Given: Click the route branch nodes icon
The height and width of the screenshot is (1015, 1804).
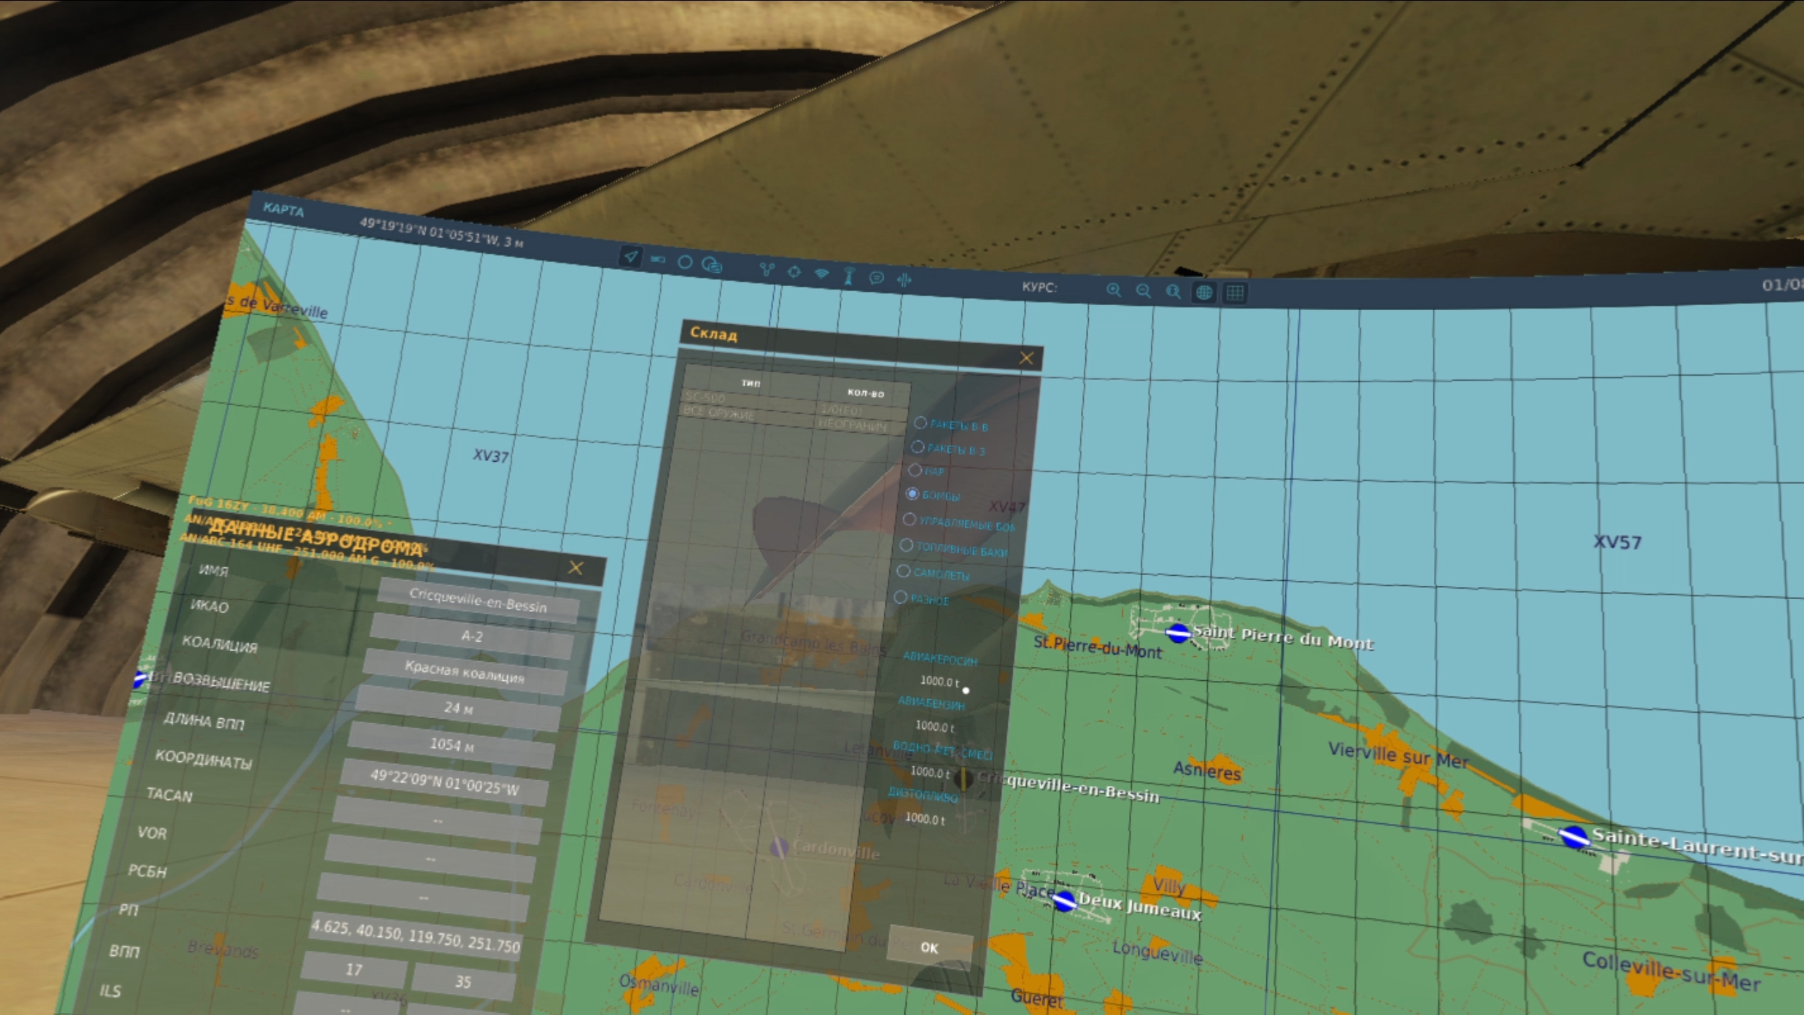Looking at the screenshot, I should point(767,269).
